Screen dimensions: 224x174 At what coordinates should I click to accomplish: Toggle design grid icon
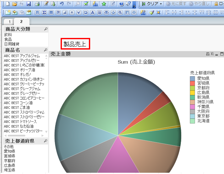click(x=158, y=13)
